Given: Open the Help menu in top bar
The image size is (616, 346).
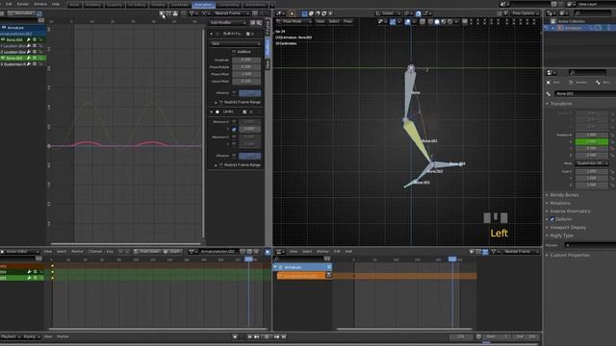Looking at the screenshot, I should tap(56, 4).
